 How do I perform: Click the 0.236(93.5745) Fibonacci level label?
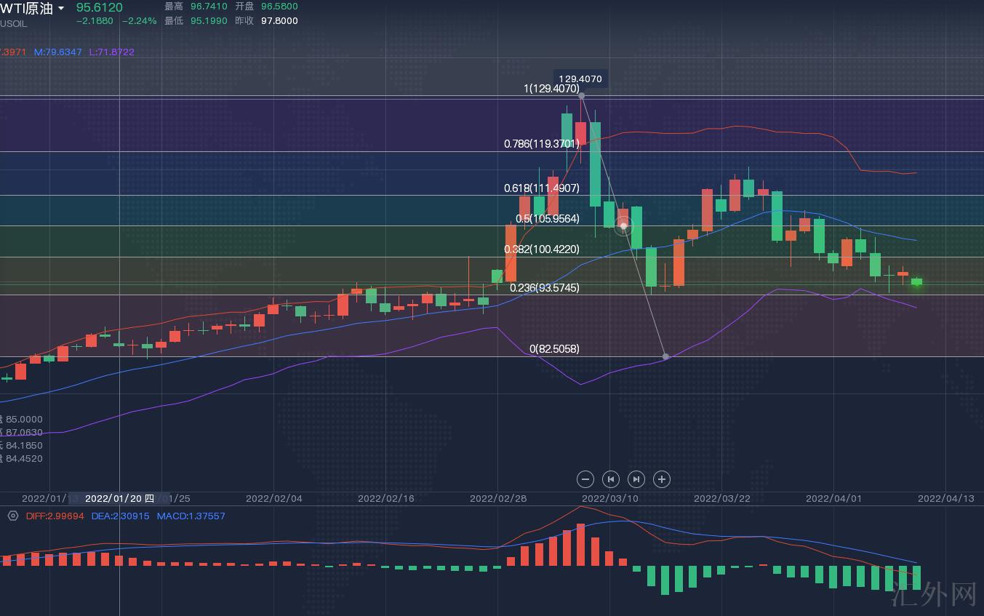[544, 288]
